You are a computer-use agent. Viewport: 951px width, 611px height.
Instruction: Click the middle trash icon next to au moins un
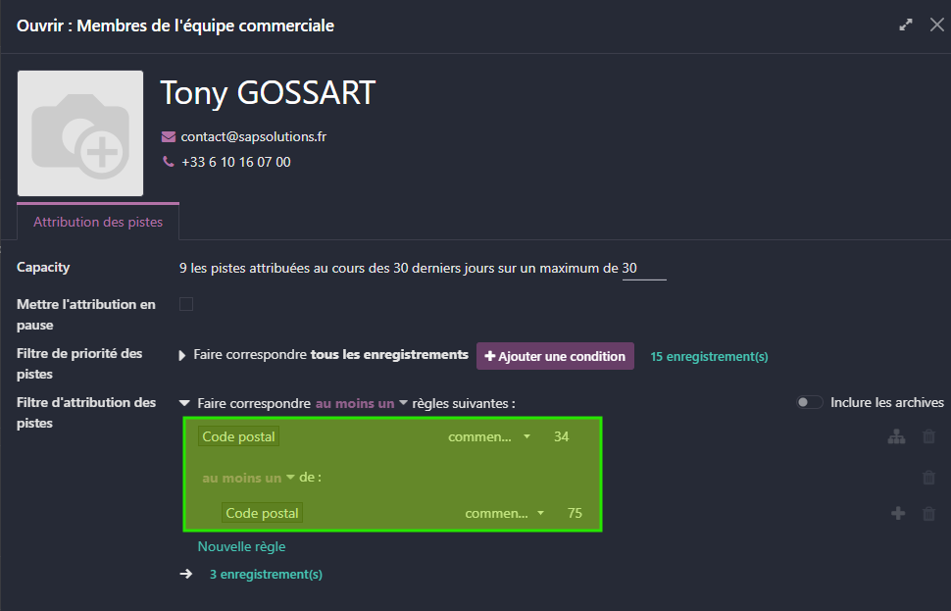coord(928,478)
